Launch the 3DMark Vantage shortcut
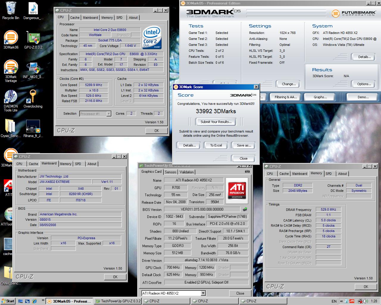381x305 pixels. pyautogui.click(x=11, y=71)
